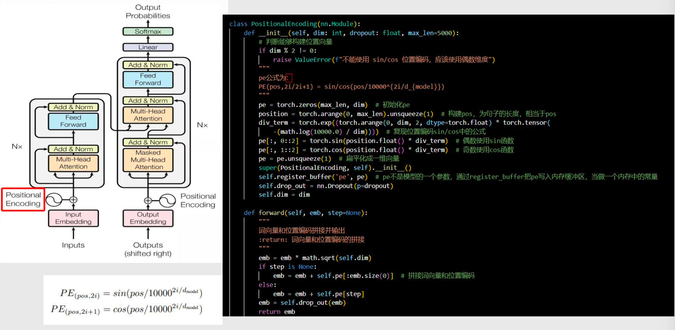
Task: Click the "Inputs" label
Action: click(73, 245)
